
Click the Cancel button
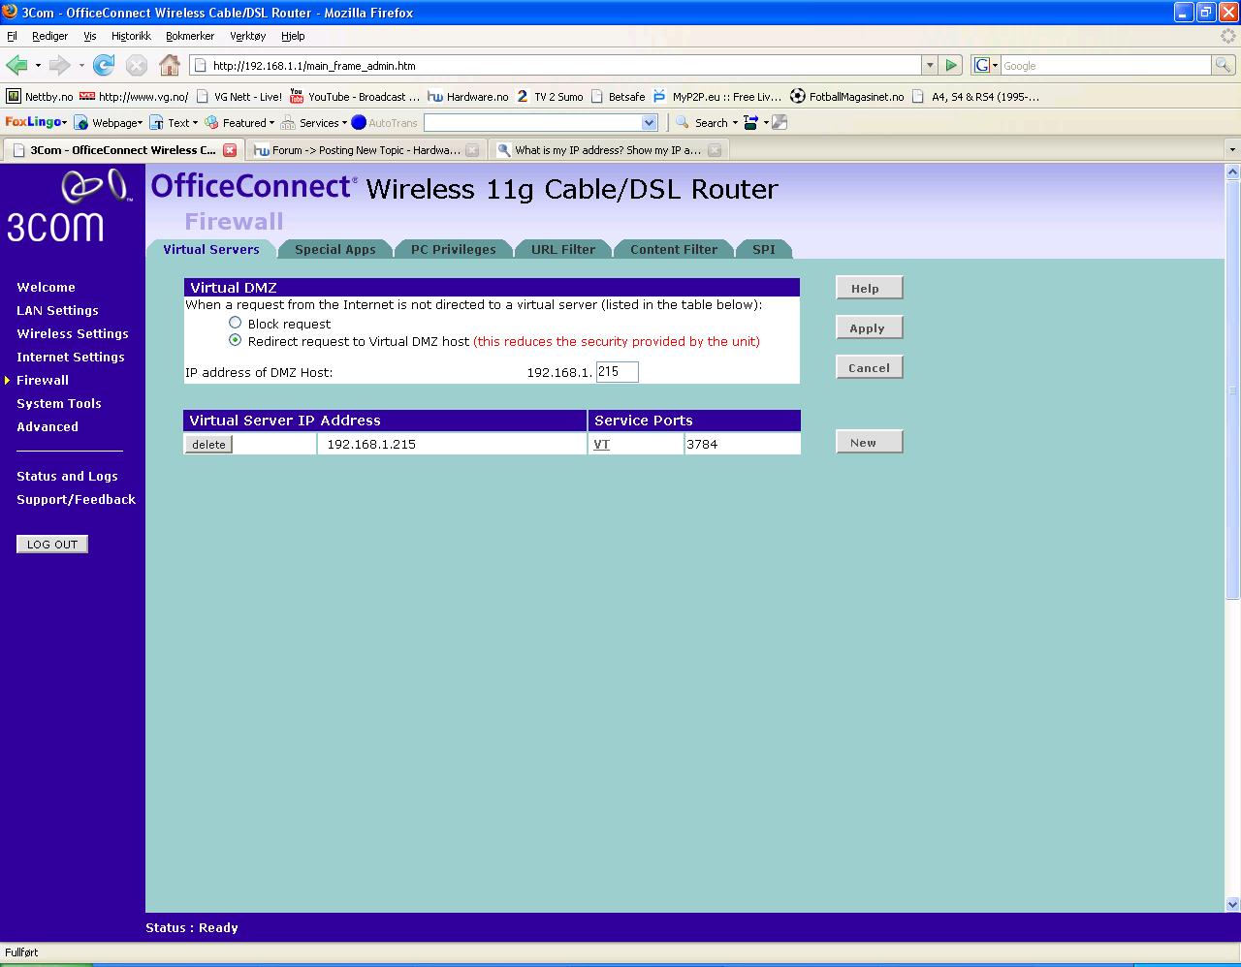pyautogui.click(x=869, y=367)
